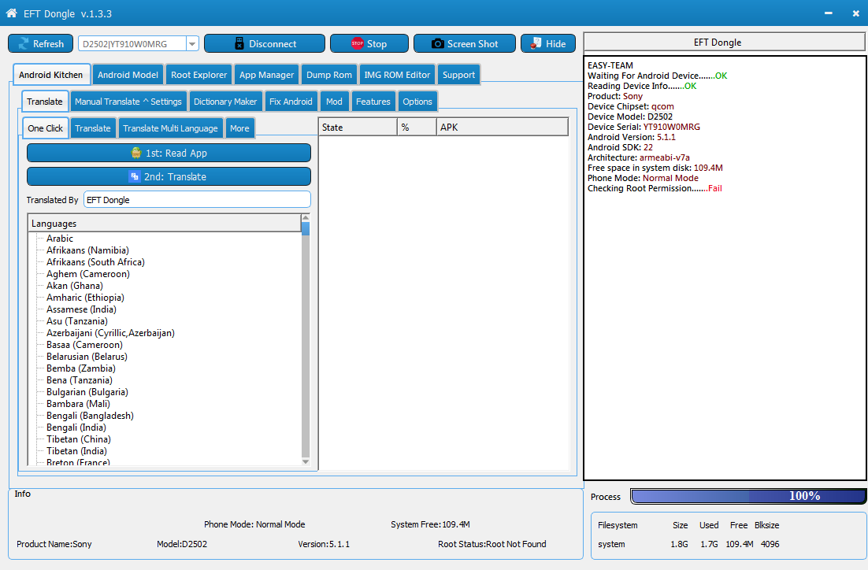Image resolution: width=868 pixels, height=570 pixels.
Task: Click the translate icon on 2nd: Translate
Action: click(134, 176)
